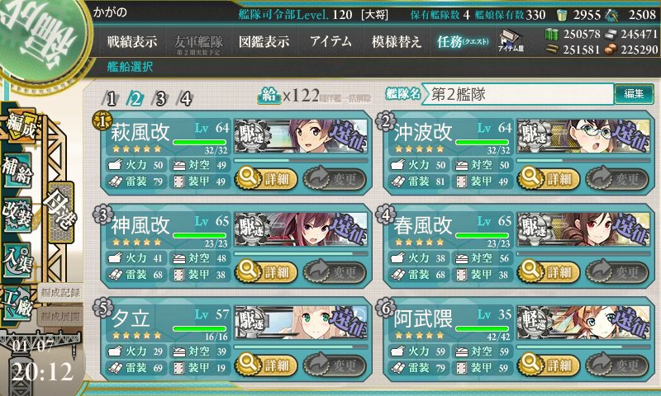Open the 入渠 docking sidebar icon
Image resolution: width=661 pixels, height=396 pixels.
pos(17,260)
